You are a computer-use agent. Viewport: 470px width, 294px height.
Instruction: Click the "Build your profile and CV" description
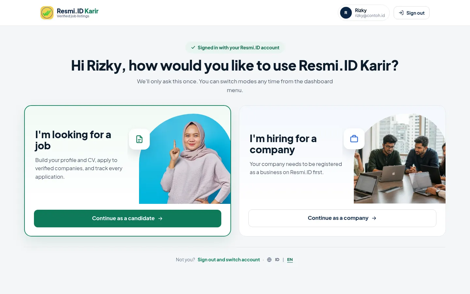click(79, 169)
